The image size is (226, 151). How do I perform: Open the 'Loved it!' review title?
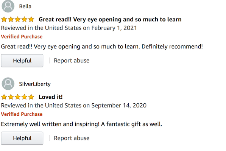click(51, 97)
